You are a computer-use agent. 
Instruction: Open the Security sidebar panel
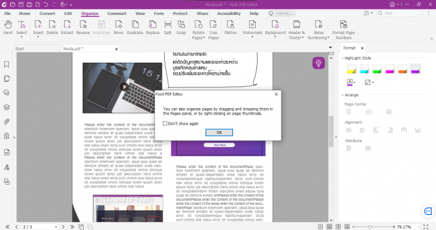[7, 136]
